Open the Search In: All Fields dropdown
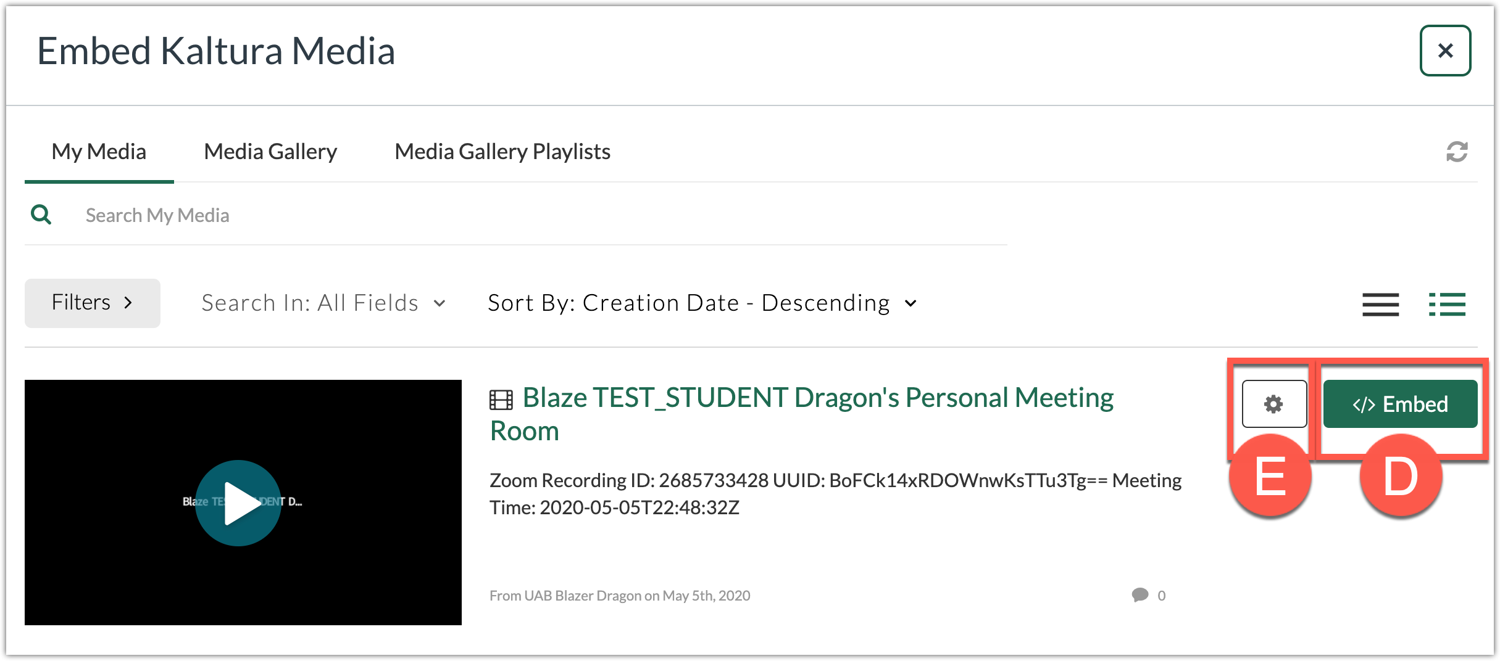Screen dimensions: 1500x661 pyautogui.click(x=323, y=303)
